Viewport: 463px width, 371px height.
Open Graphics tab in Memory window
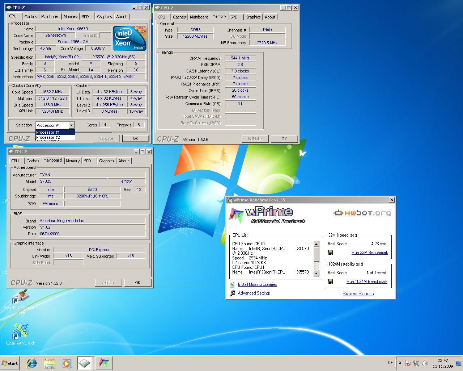click(253, 17)
